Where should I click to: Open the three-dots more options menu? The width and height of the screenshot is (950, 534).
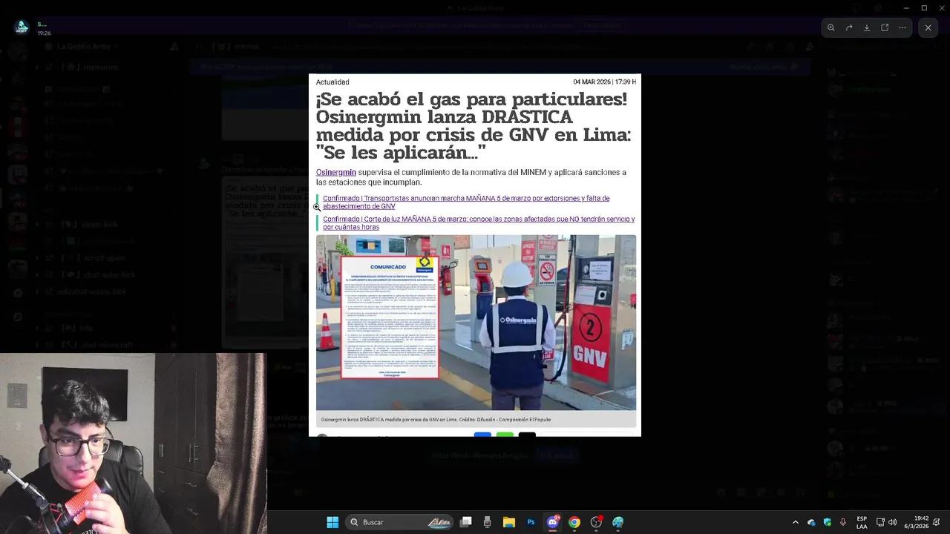point(902,27)
